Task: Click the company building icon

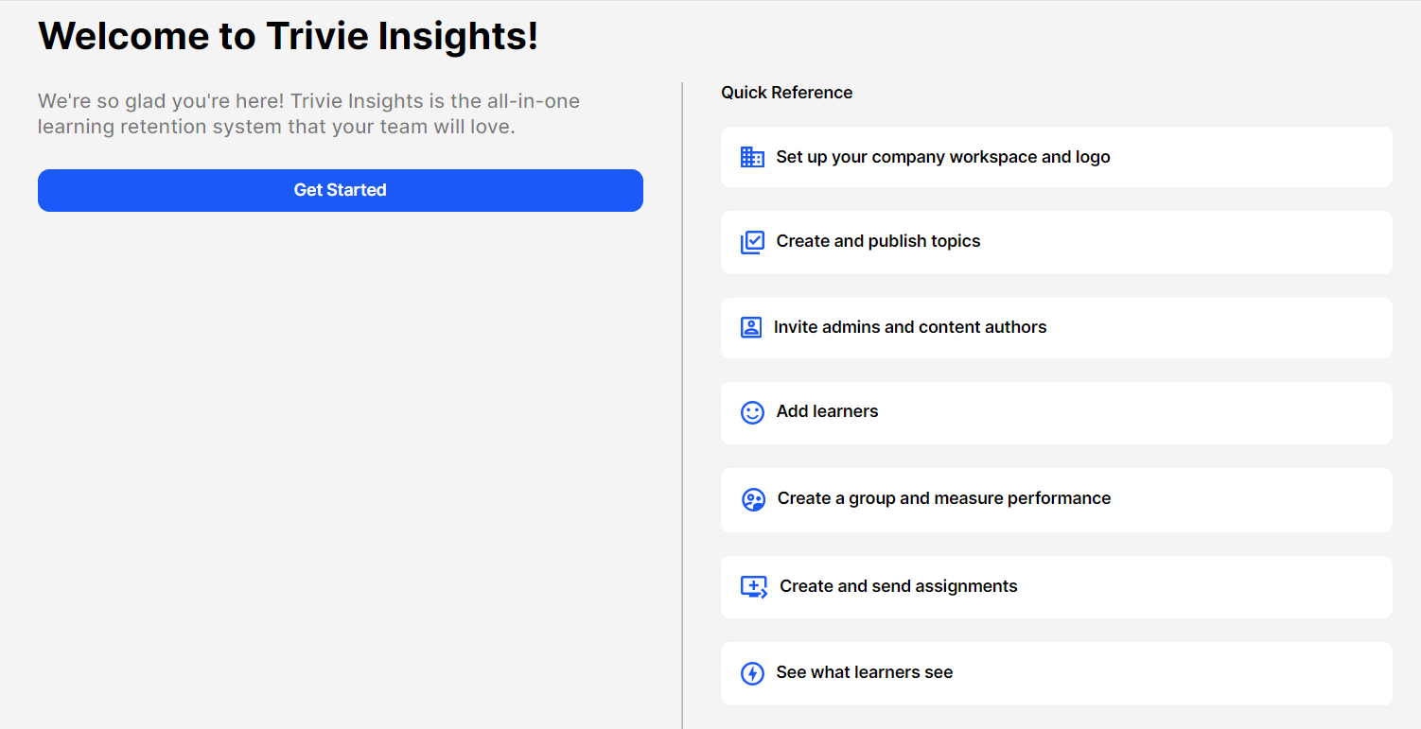Action: pos(752,157)
